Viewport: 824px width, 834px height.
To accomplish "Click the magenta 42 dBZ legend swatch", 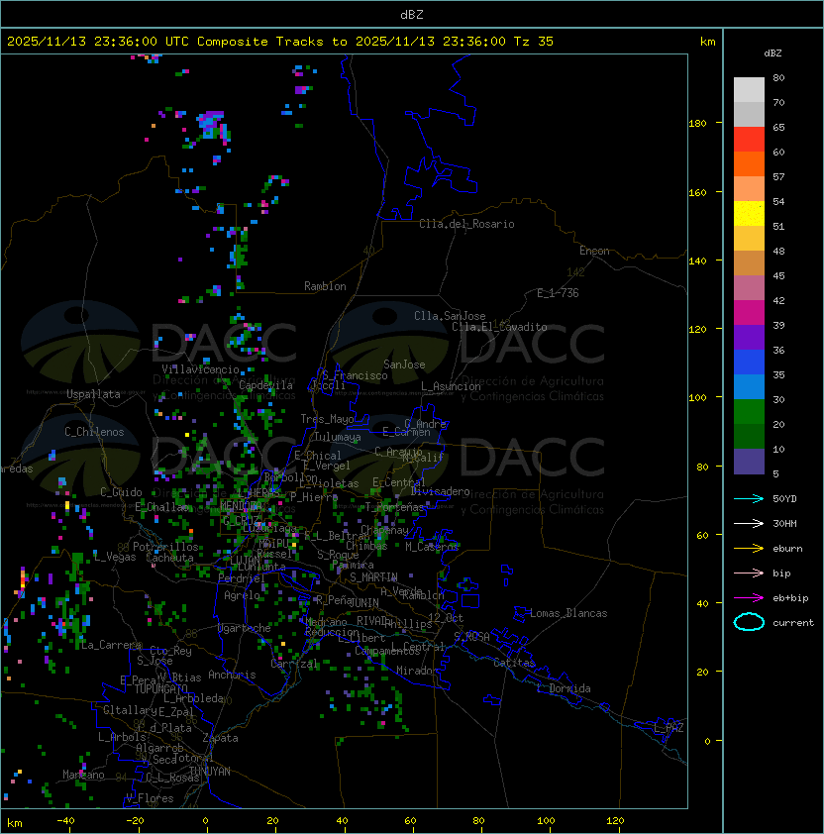I will pos(749,313).
